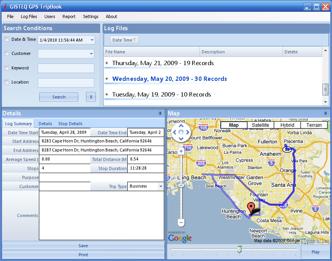Switch to the Stop Details tab

[x=70, y=124]
